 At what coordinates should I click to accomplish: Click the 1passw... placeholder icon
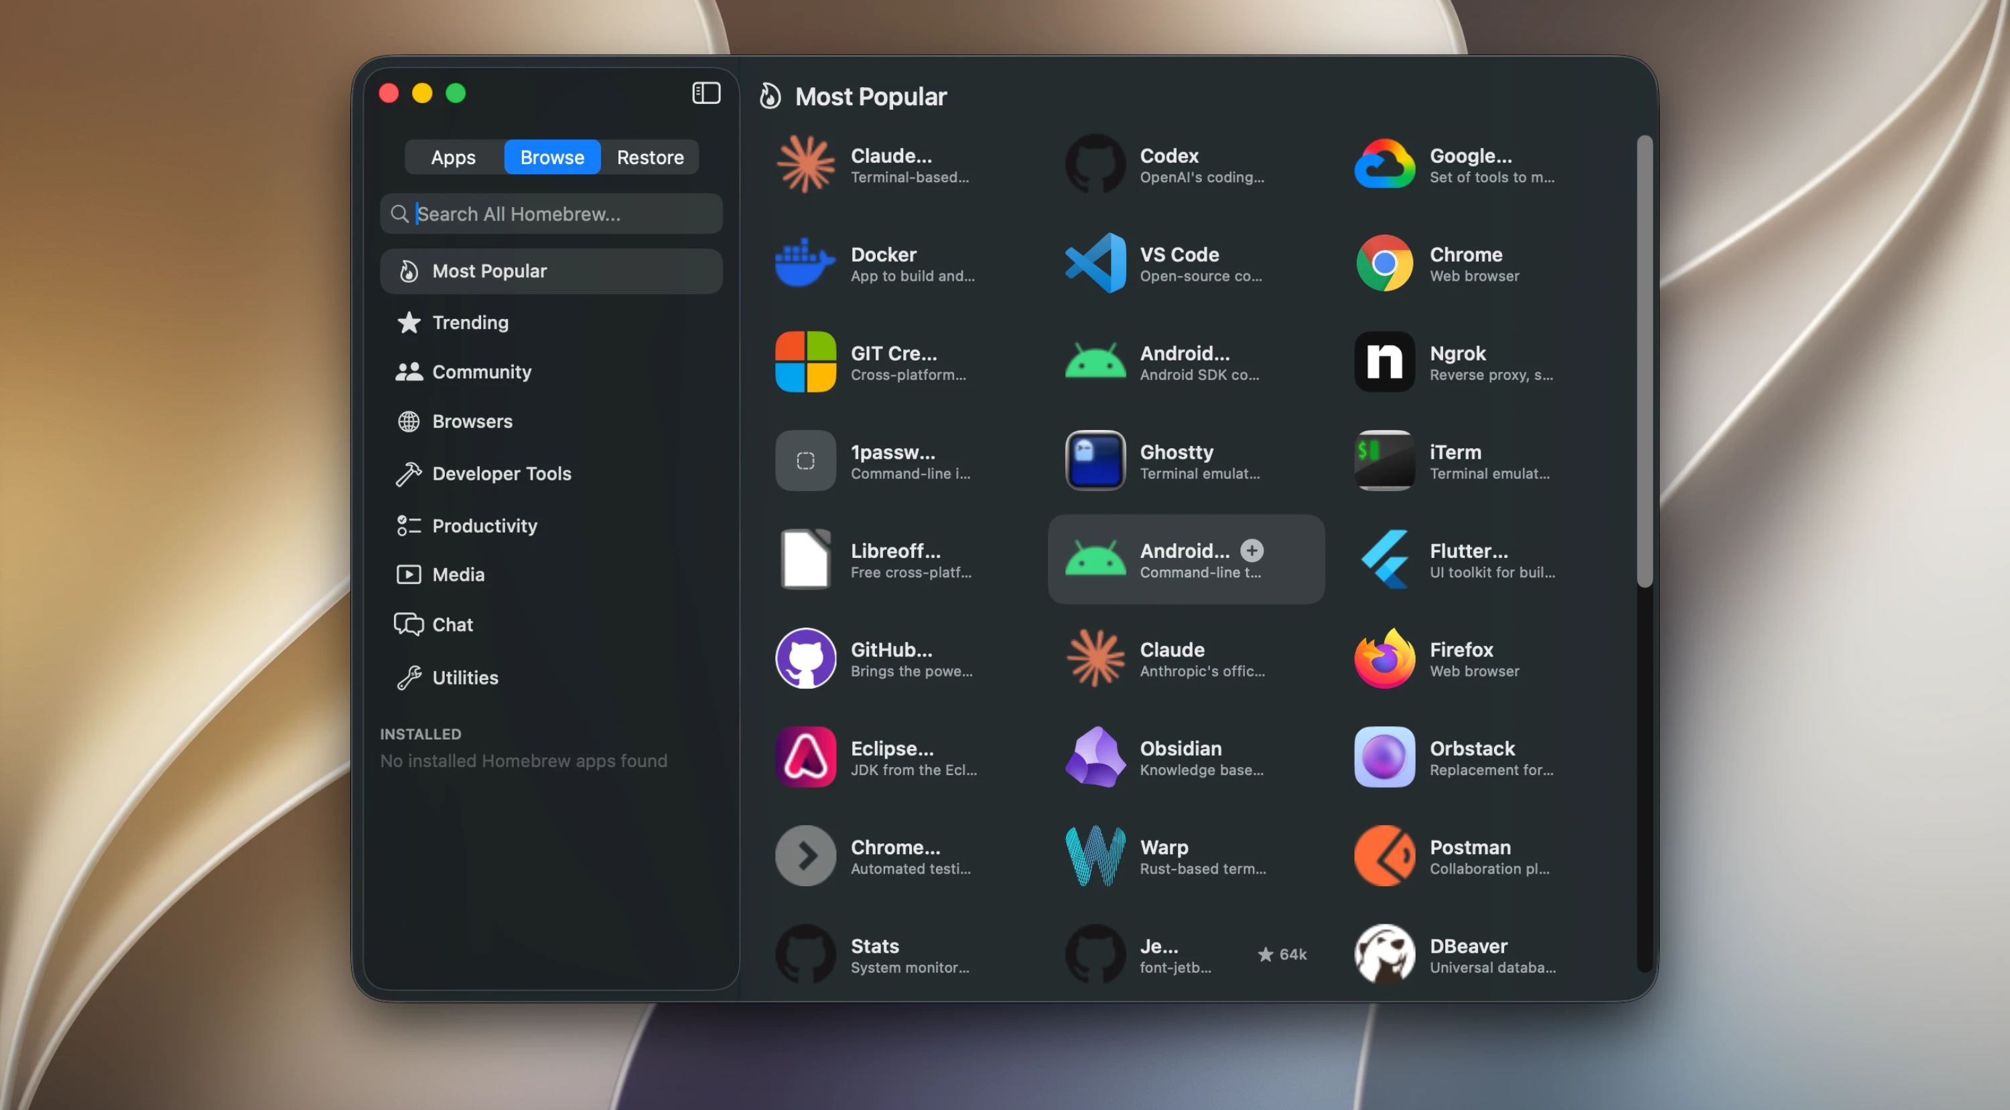point(805,461)
